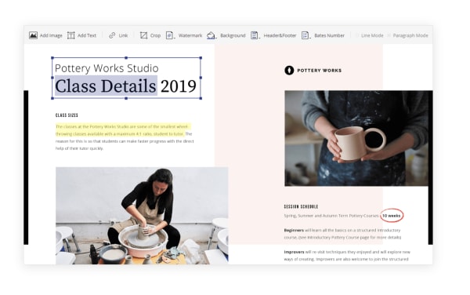Screen dimensions: 470x295
Task: Activate the Crop tool
Action: (x=150, y=35)
